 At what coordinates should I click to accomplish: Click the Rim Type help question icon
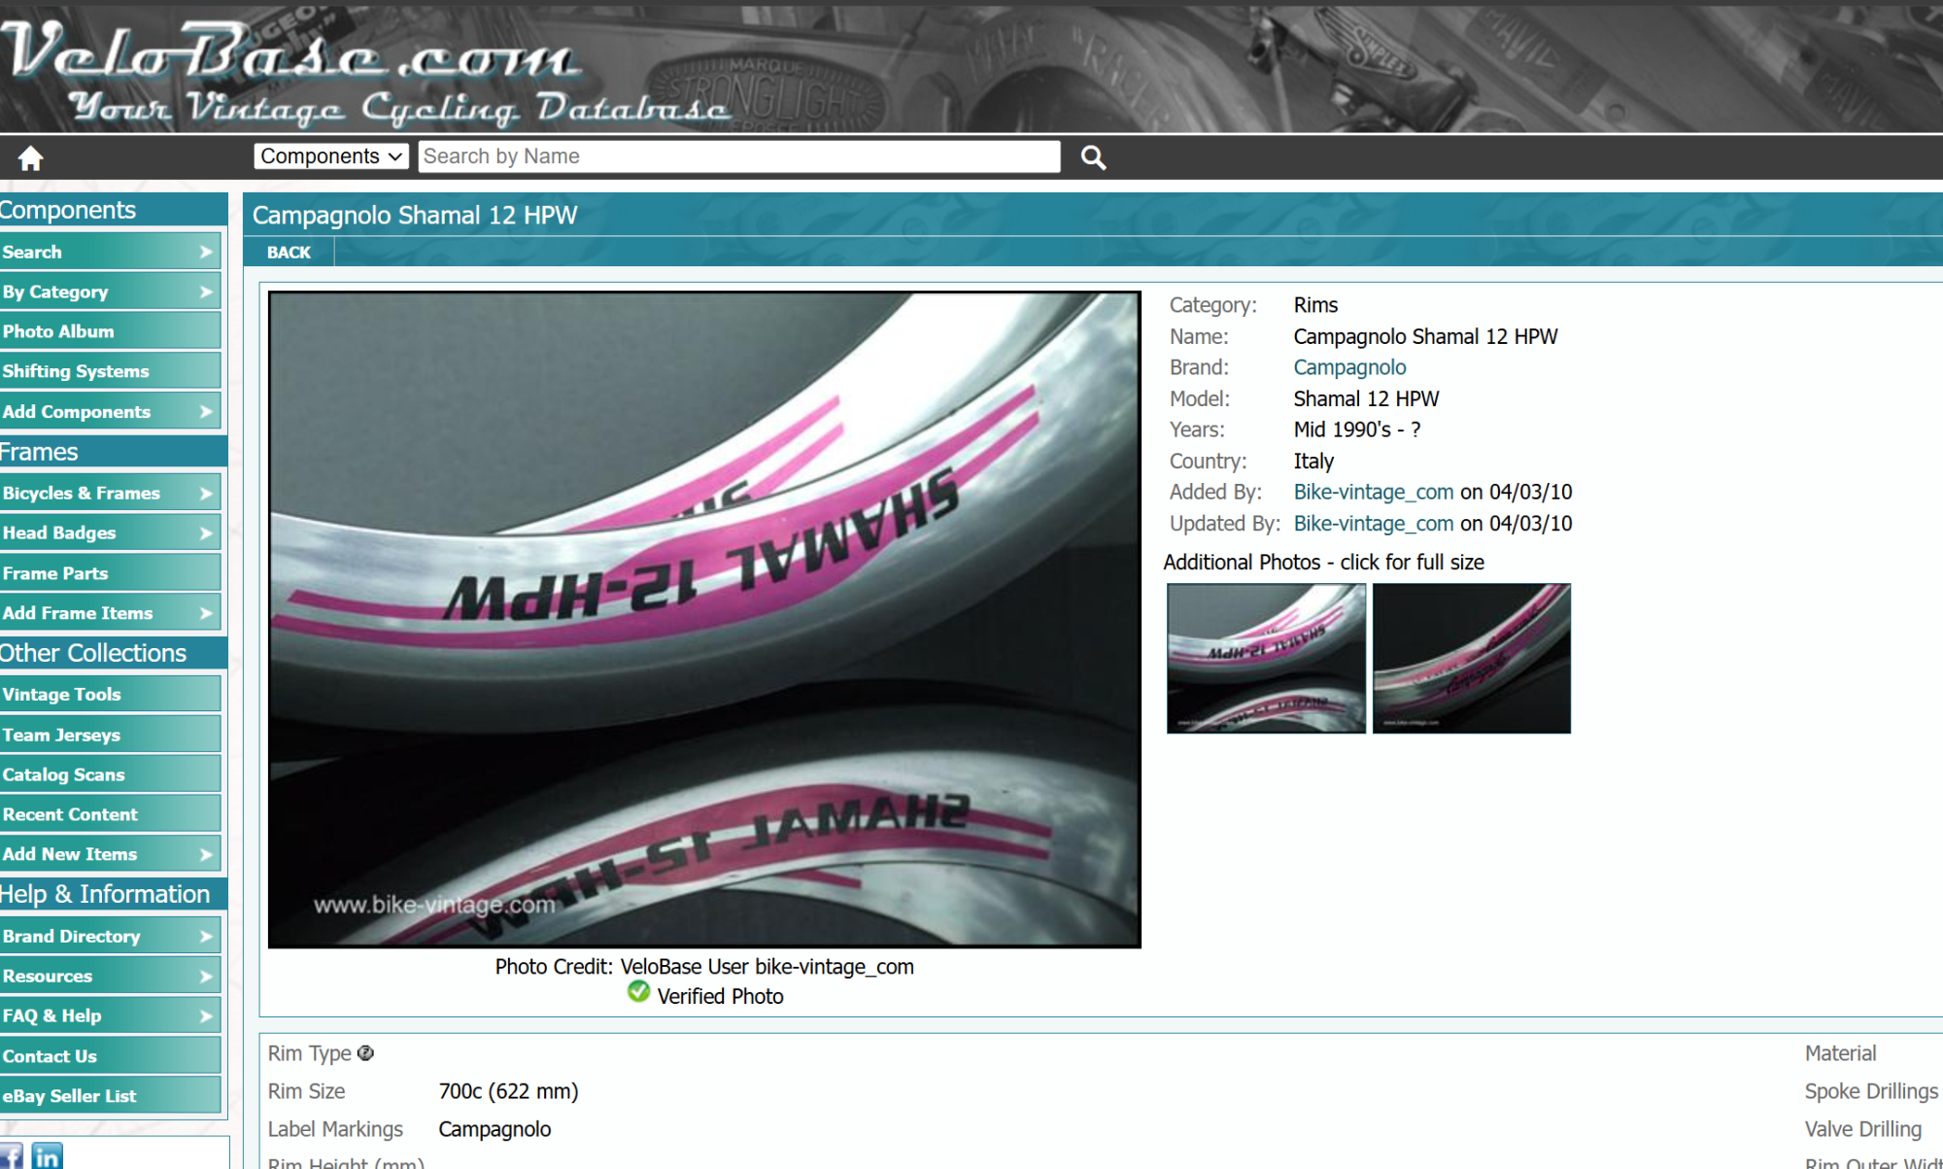coord(365,1053)
